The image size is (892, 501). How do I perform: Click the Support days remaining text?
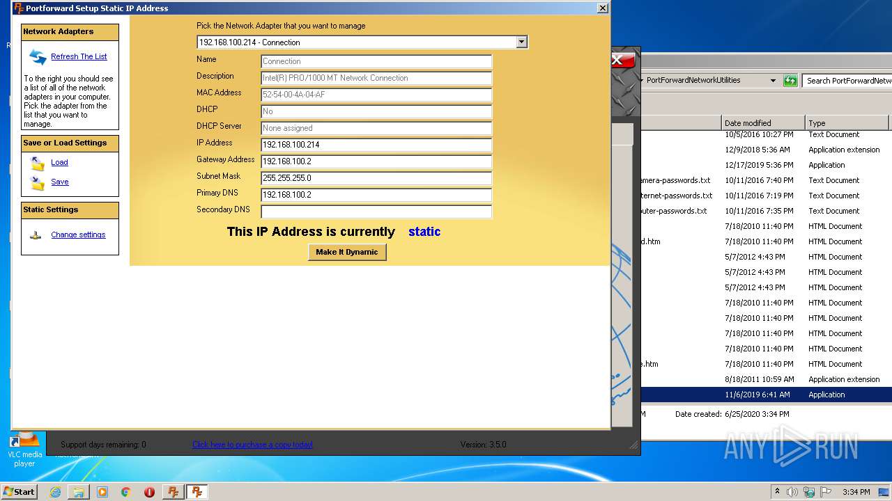pyautogui.click(x=103, y=445)
